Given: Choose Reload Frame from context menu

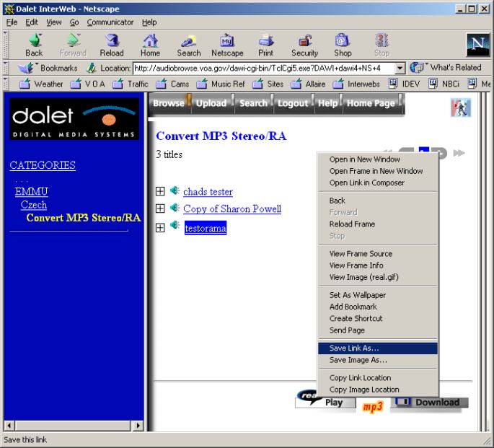Looking at the screenshot, I should point(378,224).
